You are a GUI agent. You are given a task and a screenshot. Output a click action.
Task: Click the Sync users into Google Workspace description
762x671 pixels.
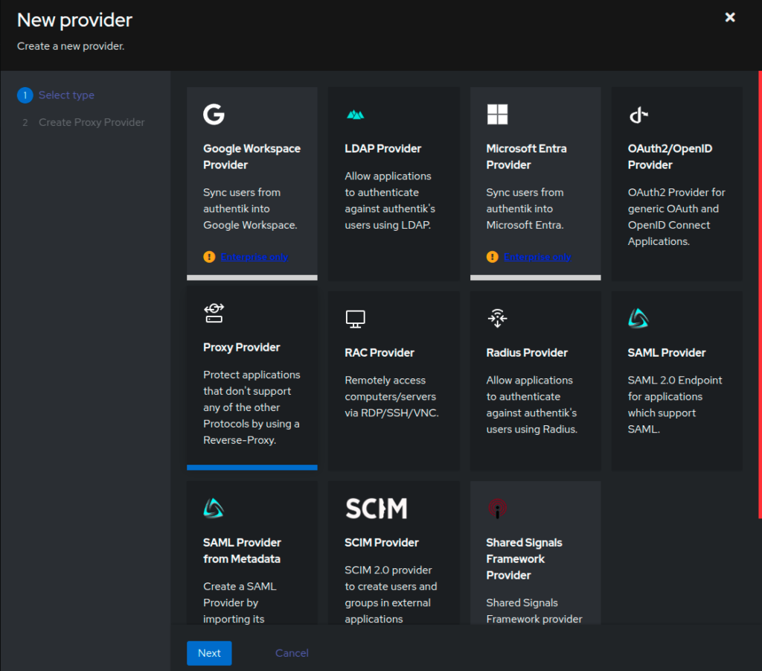pos(250,209)
